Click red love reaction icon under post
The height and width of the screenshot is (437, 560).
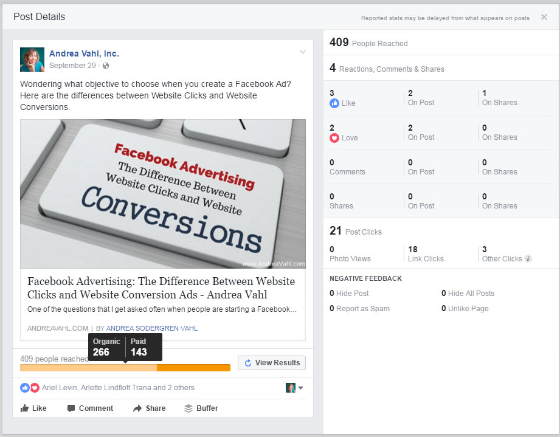[35, 388]
